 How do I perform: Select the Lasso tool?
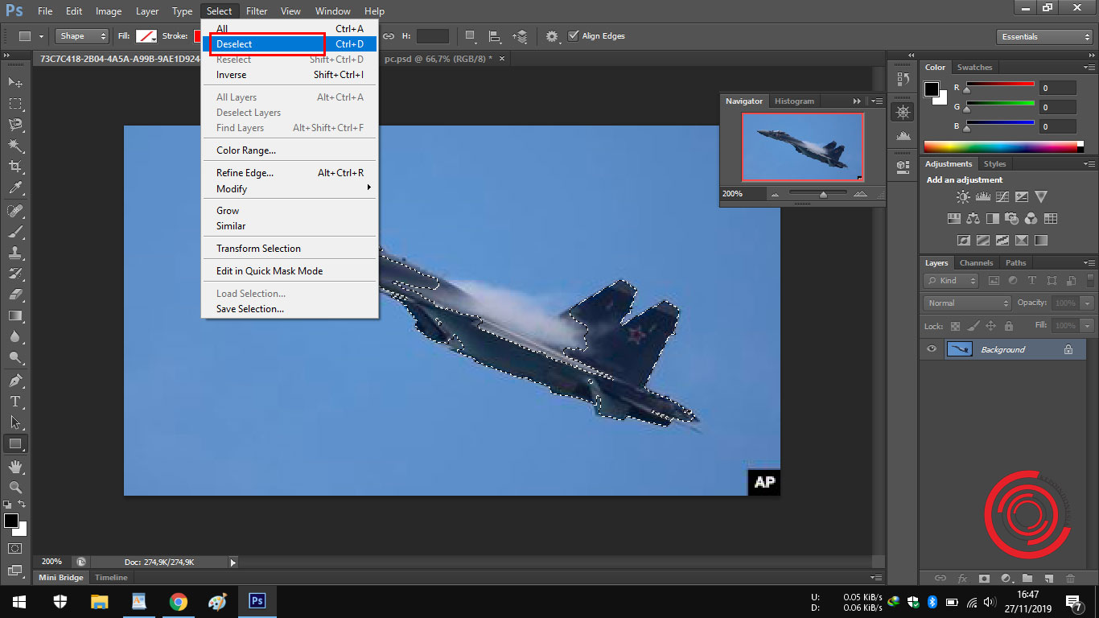[x=15, y=124]
